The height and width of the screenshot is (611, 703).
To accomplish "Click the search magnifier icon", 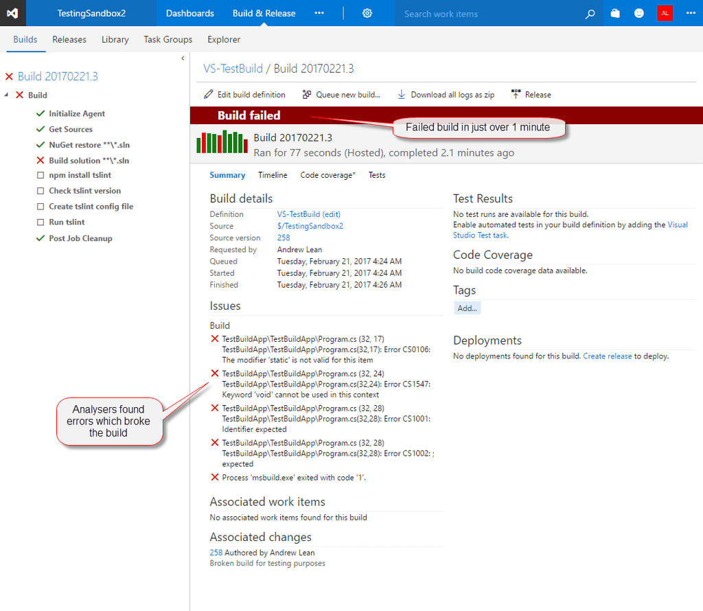I will [x=590, y=13].
